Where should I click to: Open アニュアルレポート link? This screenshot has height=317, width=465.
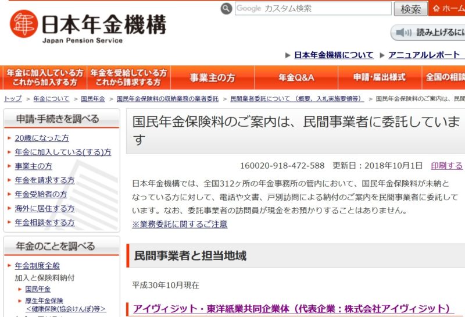424,55
